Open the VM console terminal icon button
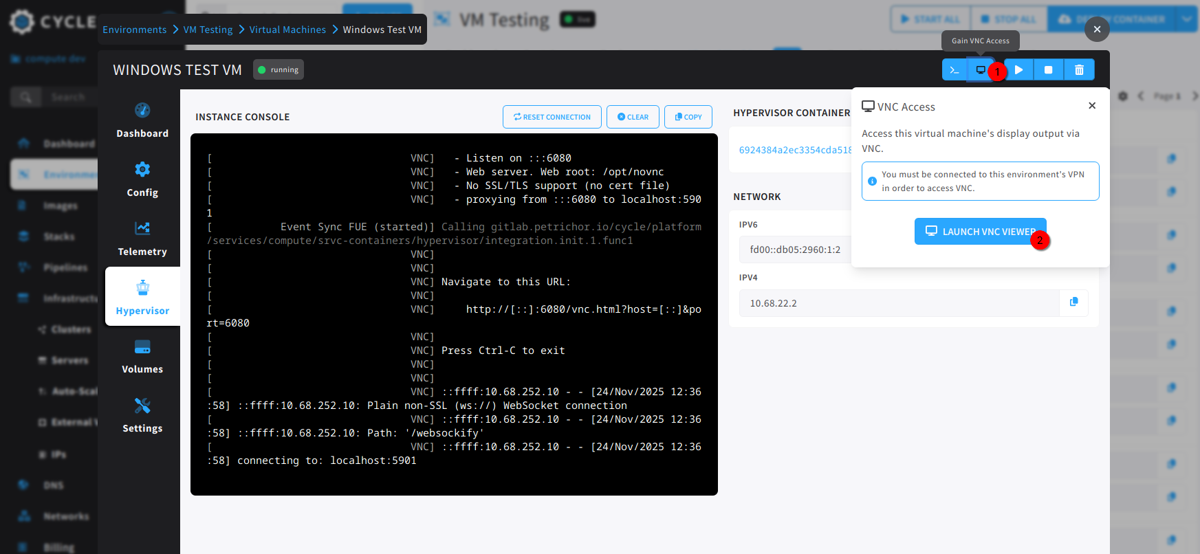 coord(954,69)
